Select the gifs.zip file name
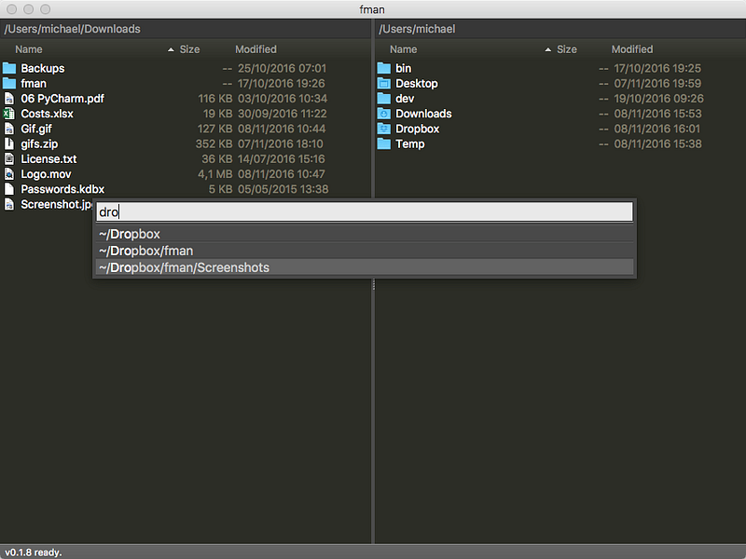The width and height of the screenshot is (746, 559). [39, 144]
